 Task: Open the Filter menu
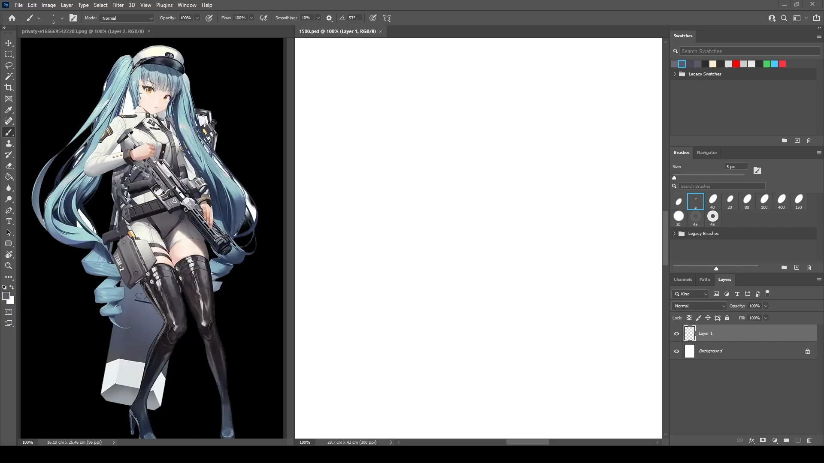118,5
